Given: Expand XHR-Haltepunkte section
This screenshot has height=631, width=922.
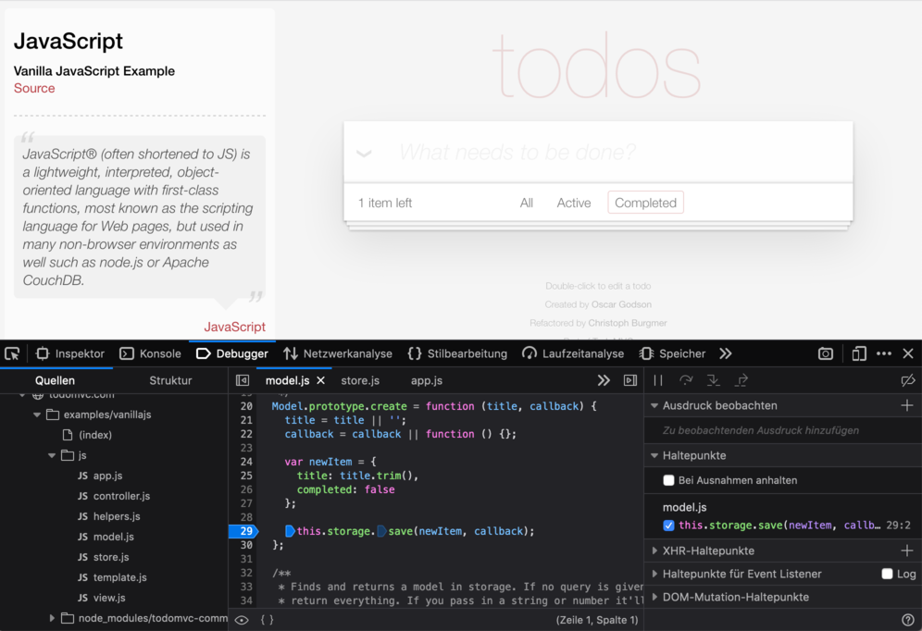Looking at the screenshot, I should (x=654, y=551).
